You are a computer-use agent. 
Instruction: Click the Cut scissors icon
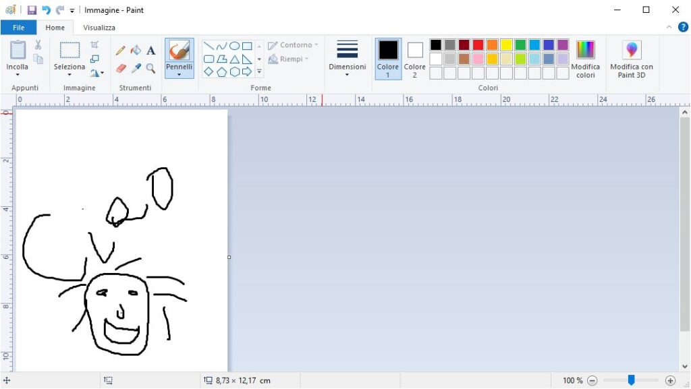click(38, 45)
